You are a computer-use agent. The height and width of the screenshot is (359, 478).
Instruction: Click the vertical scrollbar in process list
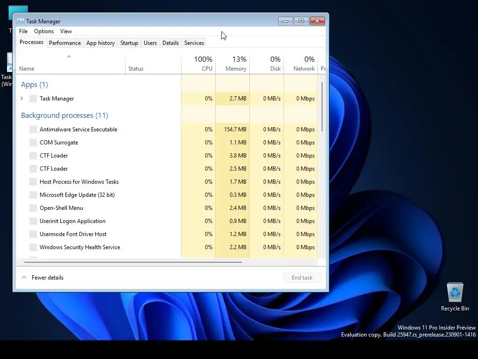click(322, 107)
